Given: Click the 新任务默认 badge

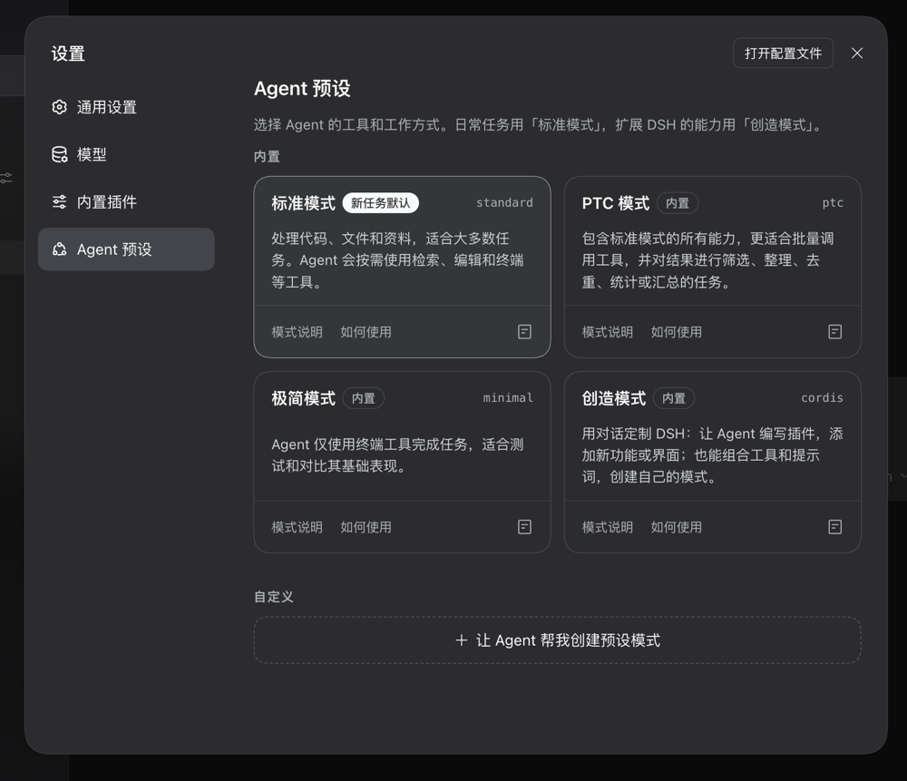Looking at the screenshot, I should [381, 203].
